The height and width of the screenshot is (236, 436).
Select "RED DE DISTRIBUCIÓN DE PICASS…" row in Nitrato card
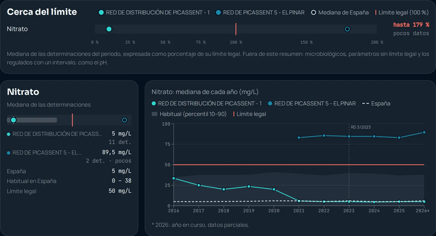[69, 137]
